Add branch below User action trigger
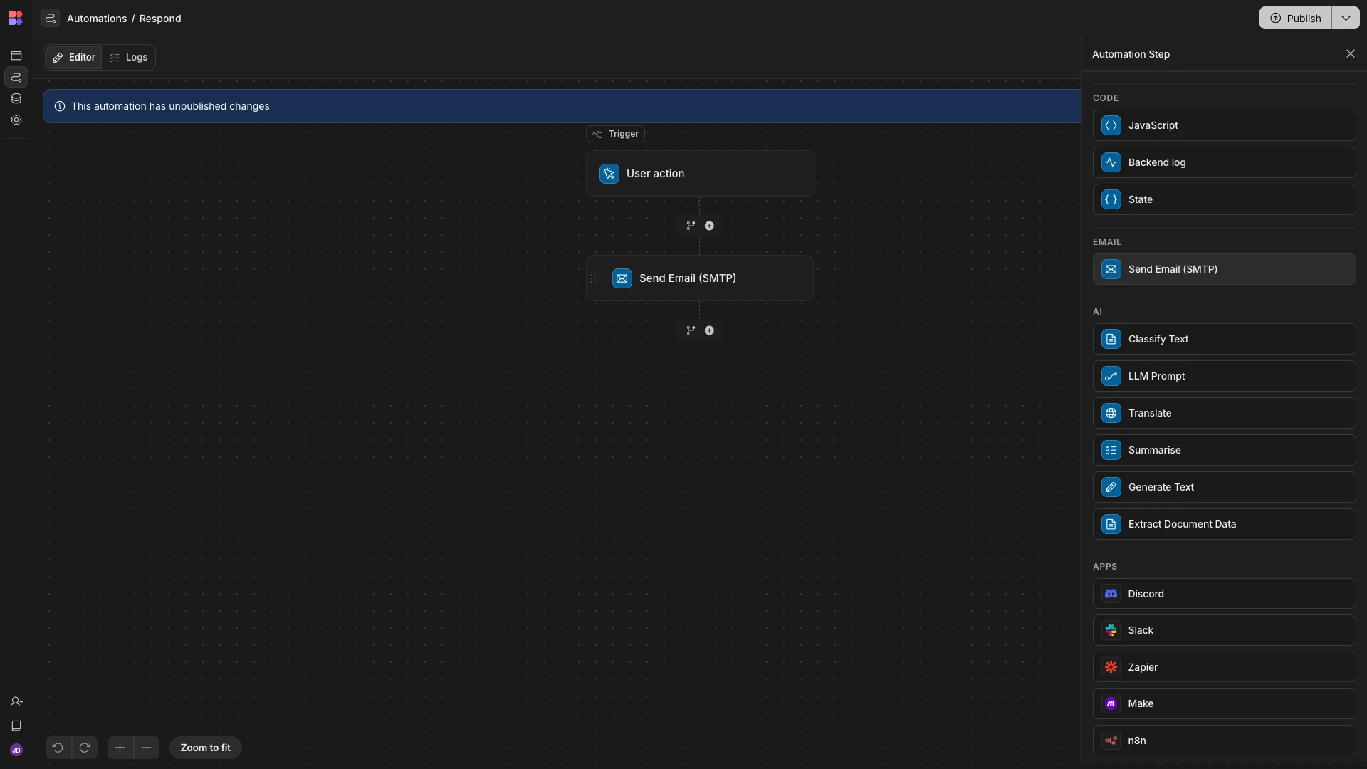The width and height of the screenshot is (1367, 769). 691,226
